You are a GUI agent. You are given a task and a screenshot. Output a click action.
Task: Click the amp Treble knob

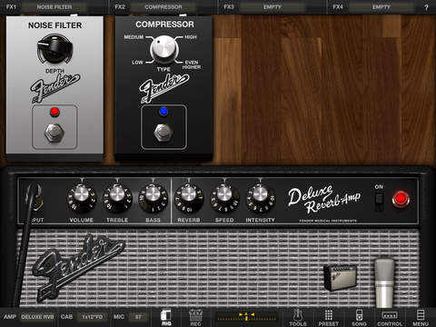coord(117,198)
